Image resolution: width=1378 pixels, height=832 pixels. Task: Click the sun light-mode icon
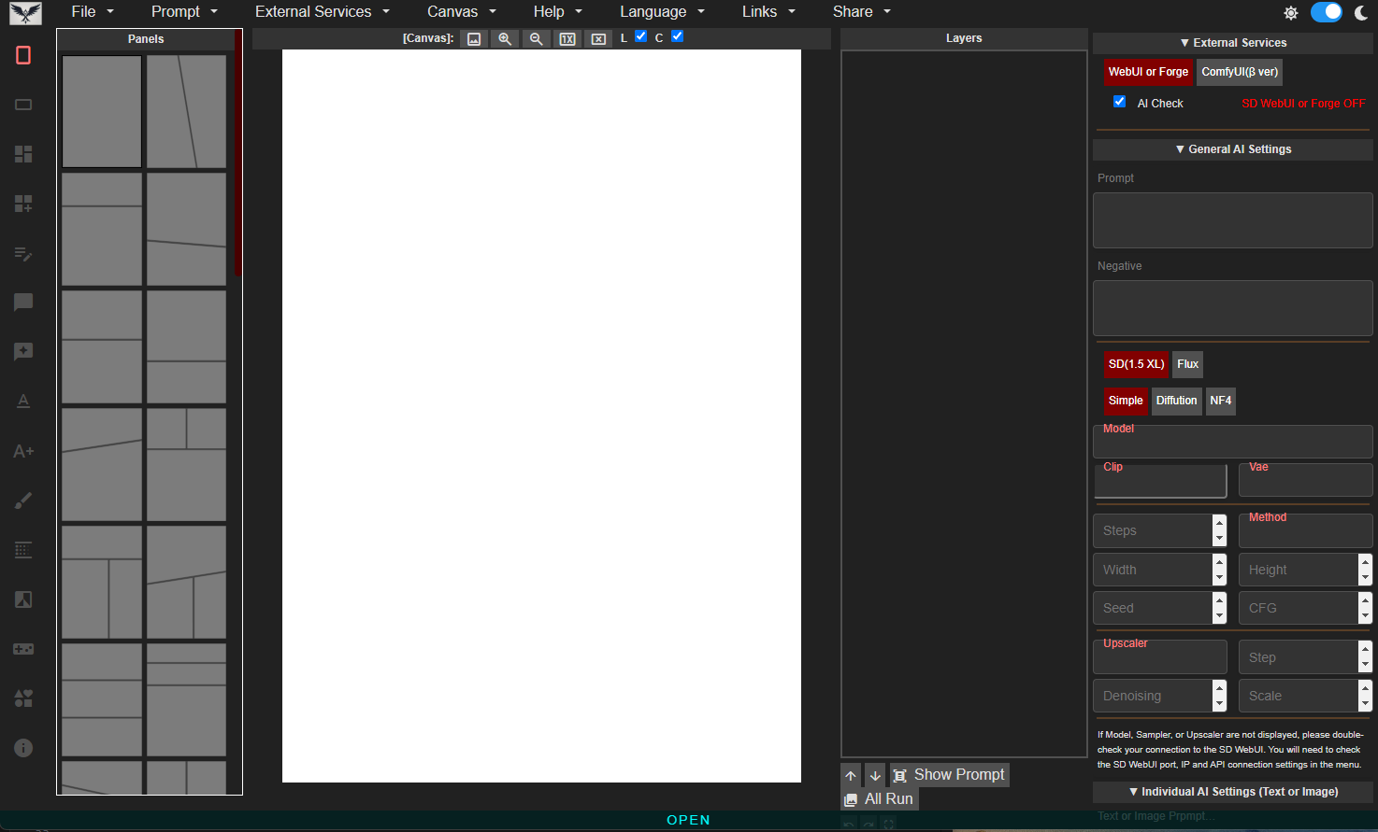pyautogui.click(x=1291, y=13)
